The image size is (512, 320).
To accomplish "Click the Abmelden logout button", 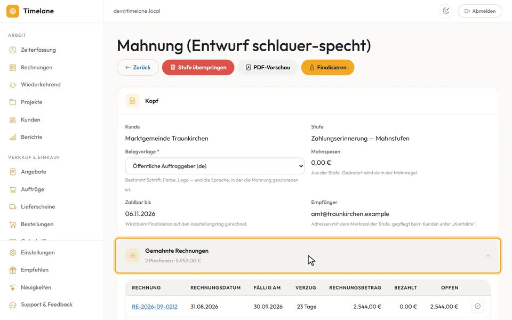I will tap(480, 11).
